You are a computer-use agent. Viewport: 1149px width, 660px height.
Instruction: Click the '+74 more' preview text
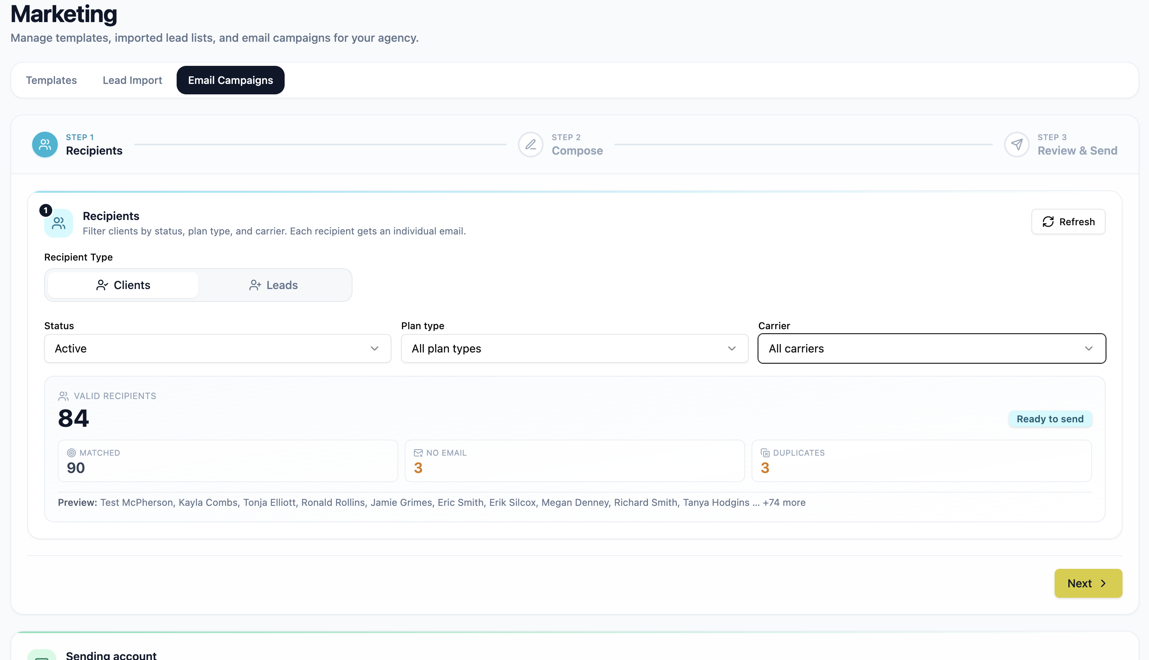[x=784, y=503]
